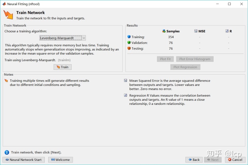Image resolution: width=248 pixels, height=165 pixels.
Task: Open the Neural Network Start page
Action: (23, 159)
